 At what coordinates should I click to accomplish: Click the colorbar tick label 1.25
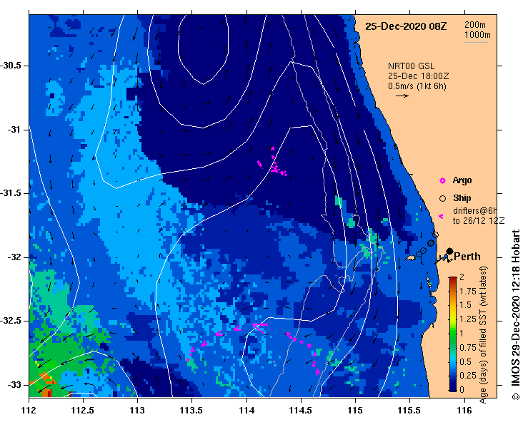[x=468, y=319]
